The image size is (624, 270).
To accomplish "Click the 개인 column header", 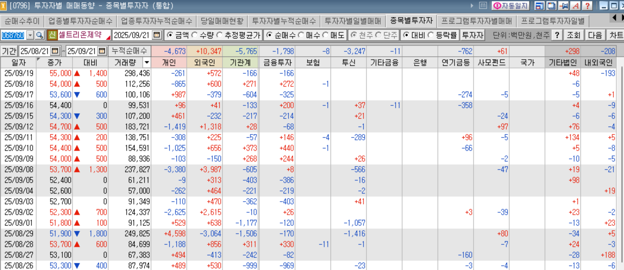I will [169, 63].
